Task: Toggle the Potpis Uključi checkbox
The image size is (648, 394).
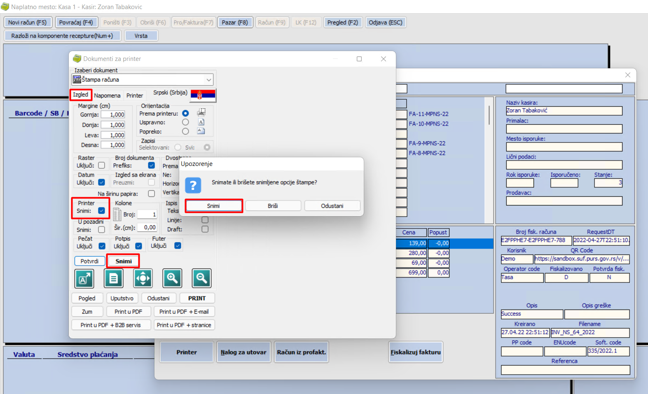Action: tap(139, 246)
